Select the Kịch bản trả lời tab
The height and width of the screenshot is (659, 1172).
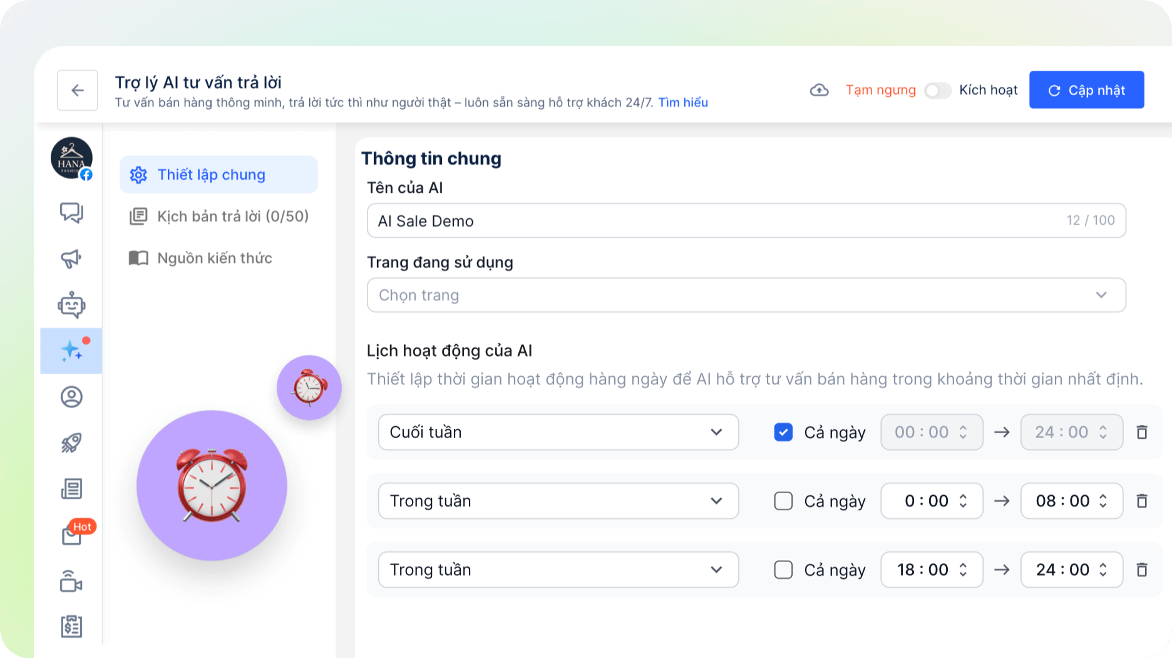[x=219, y=217]
